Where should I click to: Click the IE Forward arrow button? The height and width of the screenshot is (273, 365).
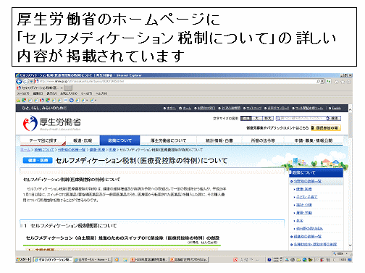click(x=25, y=82)
